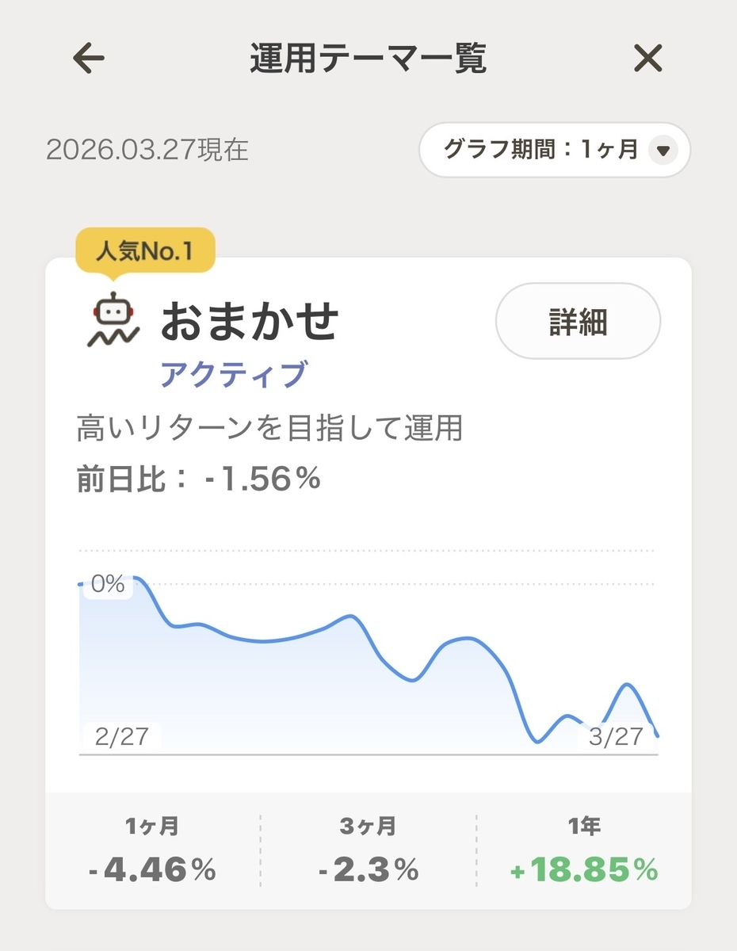Tap the 人気No.1 badge

(145, 252)
